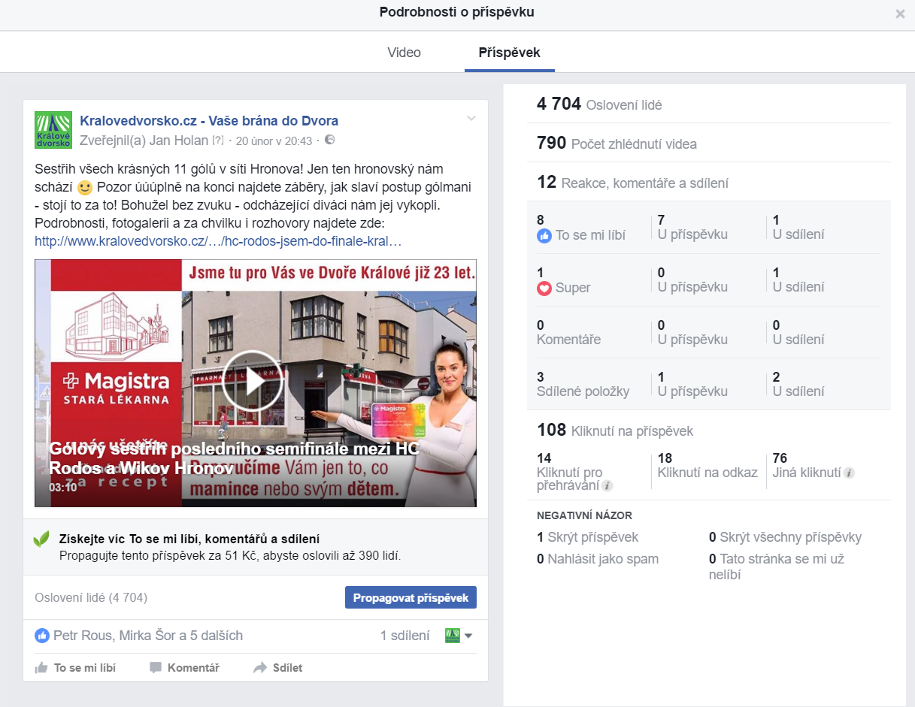
Task: Click the blue like reaction icon beside Petr Rous
Action: [42, 636]
